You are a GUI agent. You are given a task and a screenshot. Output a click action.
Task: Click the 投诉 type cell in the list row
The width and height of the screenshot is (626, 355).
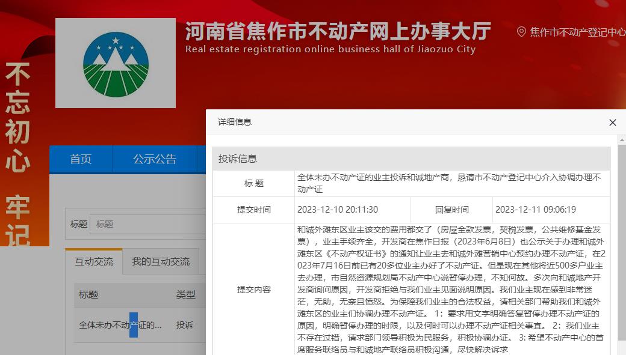[185, 325]
